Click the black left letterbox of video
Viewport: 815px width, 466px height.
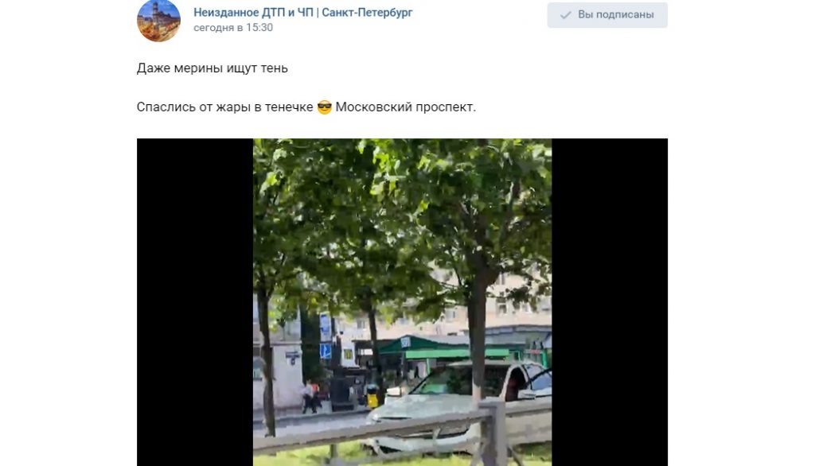tap(195, 302)
